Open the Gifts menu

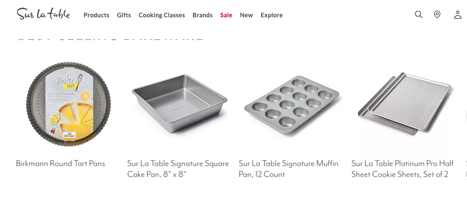(x=124, y=15)
